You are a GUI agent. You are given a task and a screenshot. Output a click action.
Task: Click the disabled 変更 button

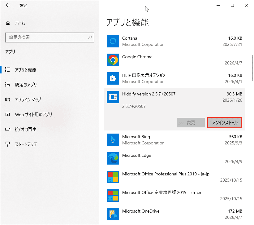(x=191, y=122)
